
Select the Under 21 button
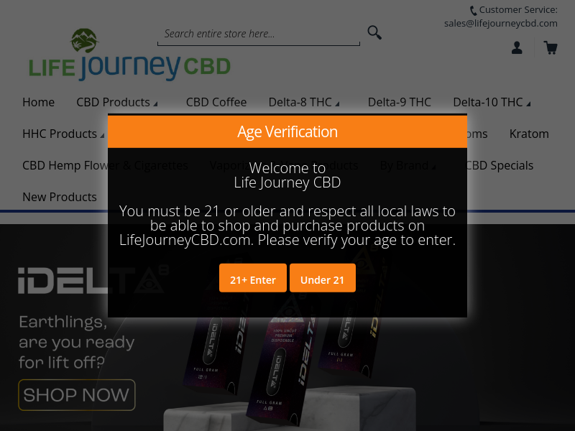point(322,278)
